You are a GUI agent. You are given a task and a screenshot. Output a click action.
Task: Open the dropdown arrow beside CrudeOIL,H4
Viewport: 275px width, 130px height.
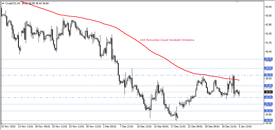(3, 3)
